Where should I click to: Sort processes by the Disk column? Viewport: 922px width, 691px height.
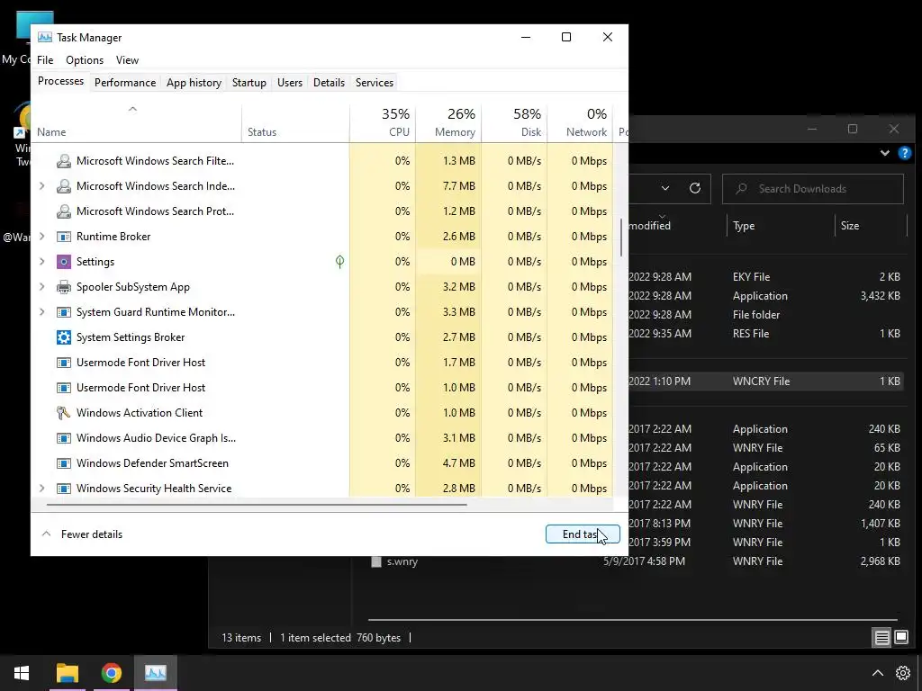click(514, 122)
